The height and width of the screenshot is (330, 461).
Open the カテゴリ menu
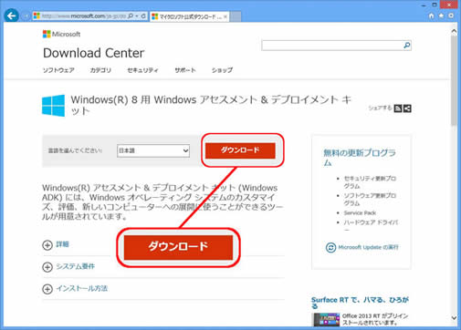pos(100,70)
